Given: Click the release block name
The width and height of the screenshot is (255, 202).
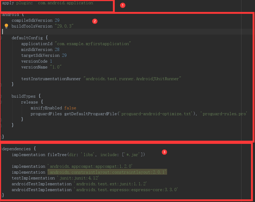Looking at the screenshot, I should pyautogui.click(x=29, y=102).
